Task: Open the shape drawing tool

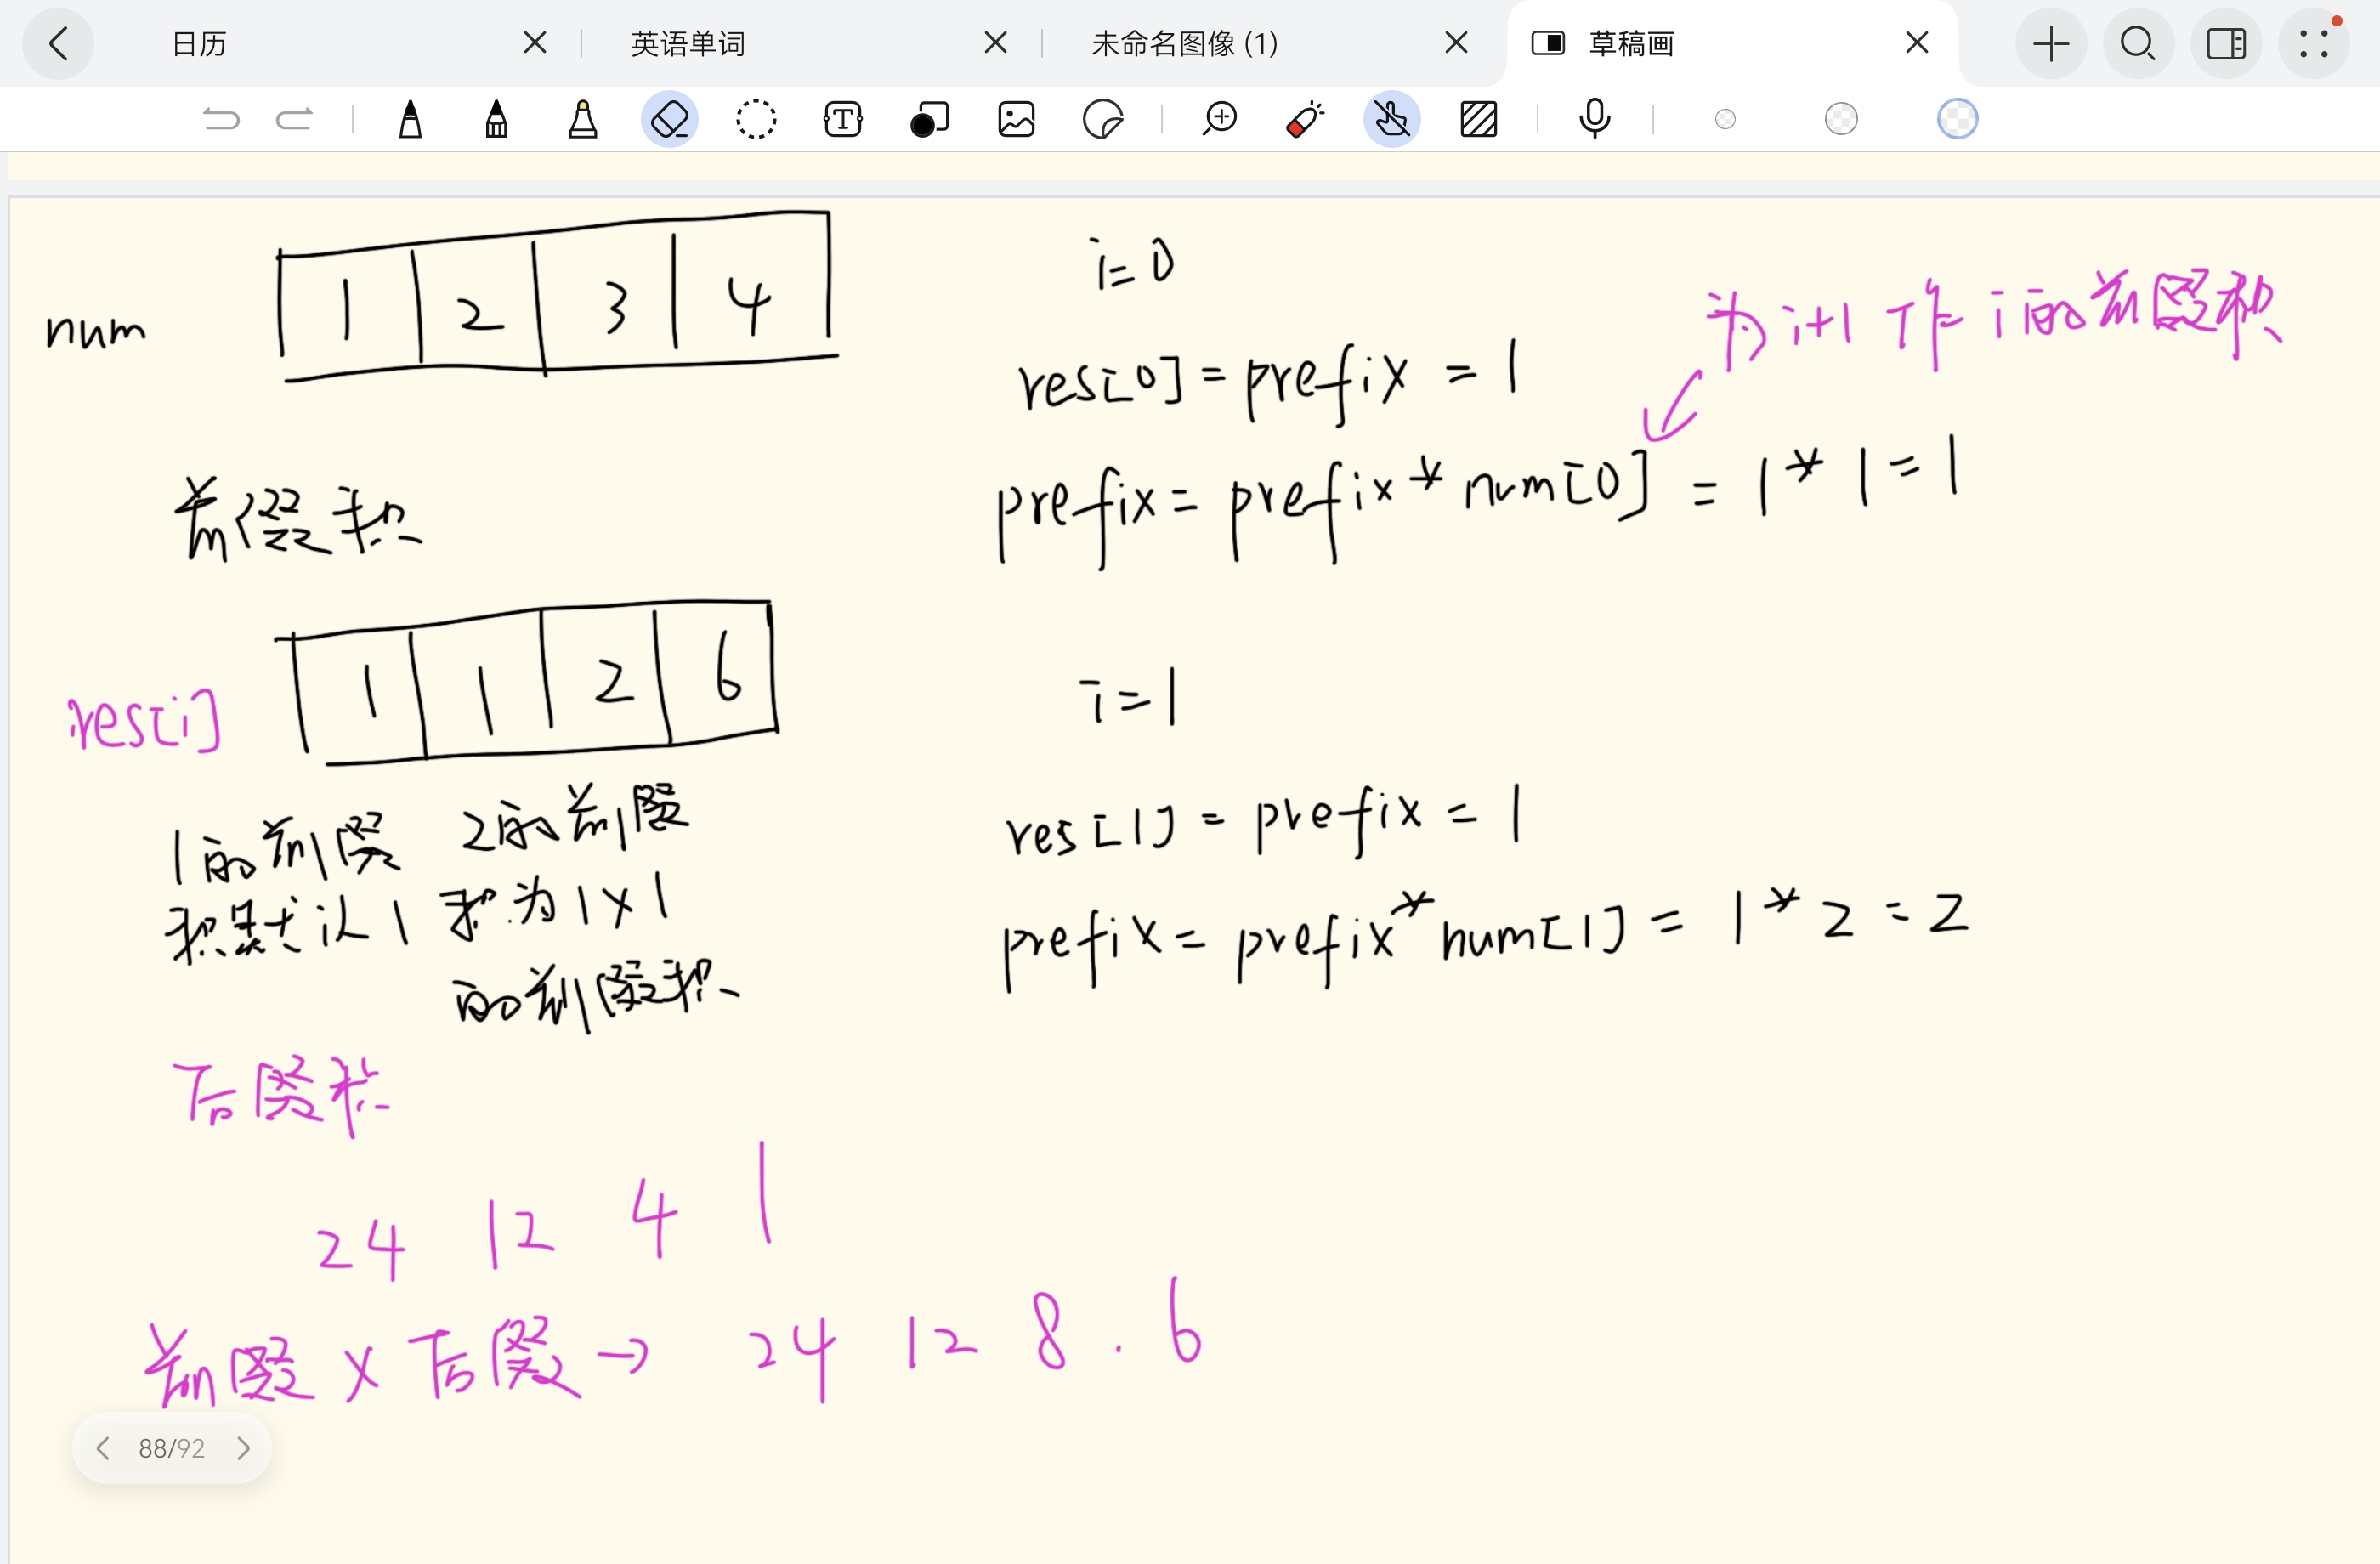Action: click(x=929, y=119)
